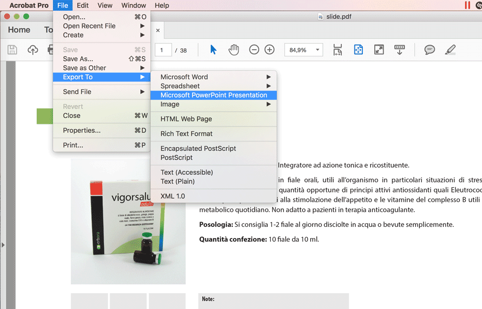Choose Encapsulated PostScript export

coord(214,148)
